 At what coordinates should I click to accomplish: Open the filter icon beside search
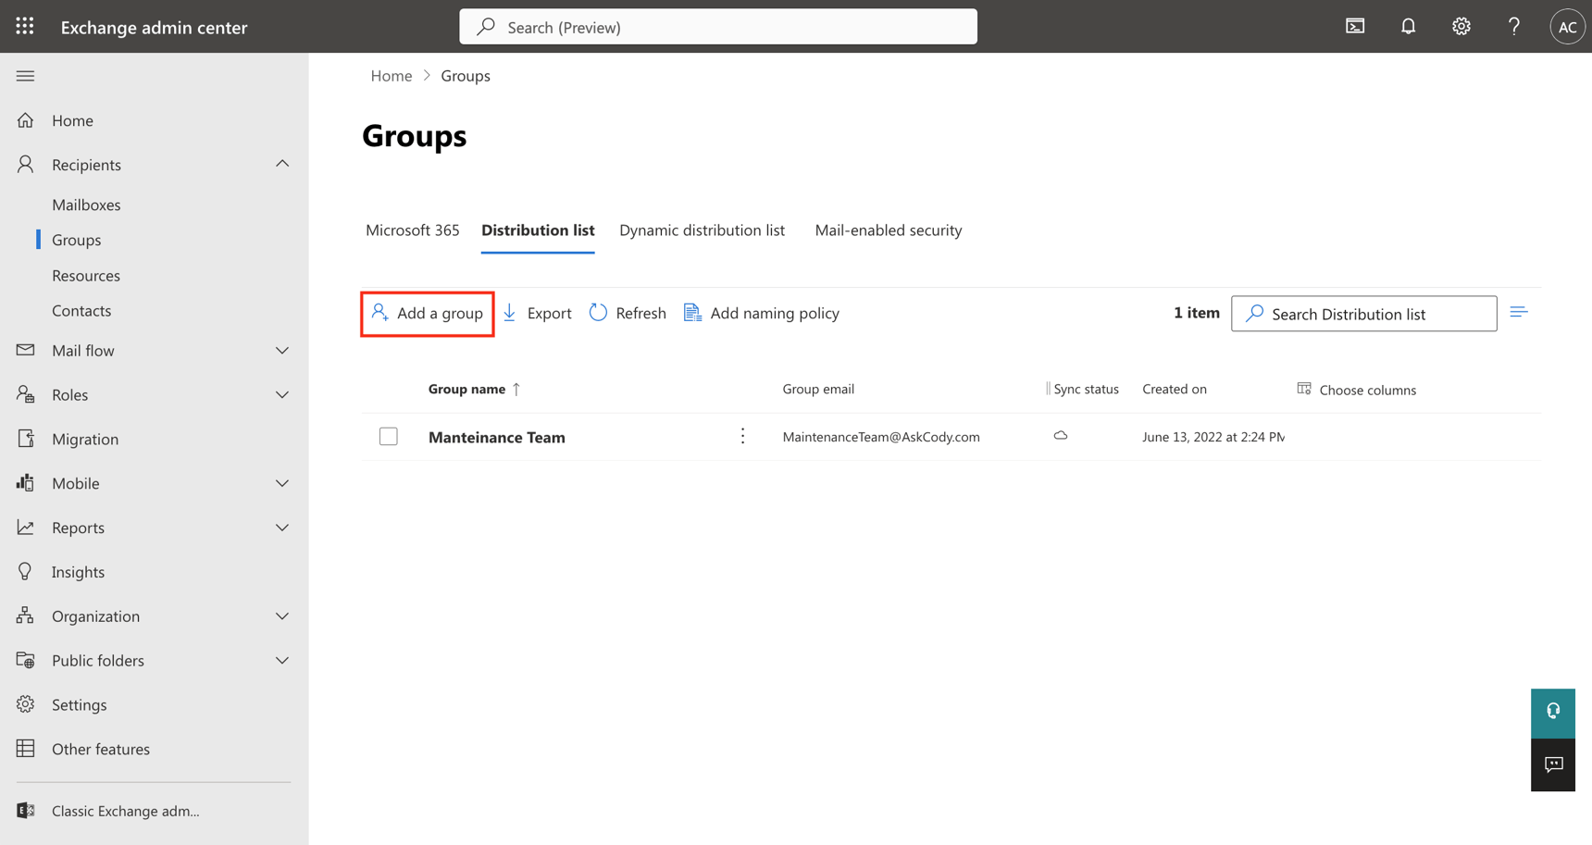coord(1519,312)
